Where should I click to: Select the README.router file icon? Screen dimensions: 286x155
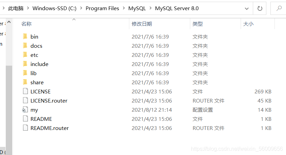[25, 128]
